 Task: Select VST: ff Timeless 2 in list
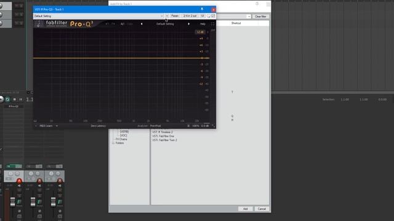tap(163, 132)
